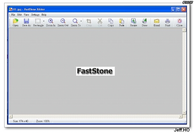Viewport: 194px width, 133px height.
Task: Send image via Email icon
Action: tap(157, 22)
